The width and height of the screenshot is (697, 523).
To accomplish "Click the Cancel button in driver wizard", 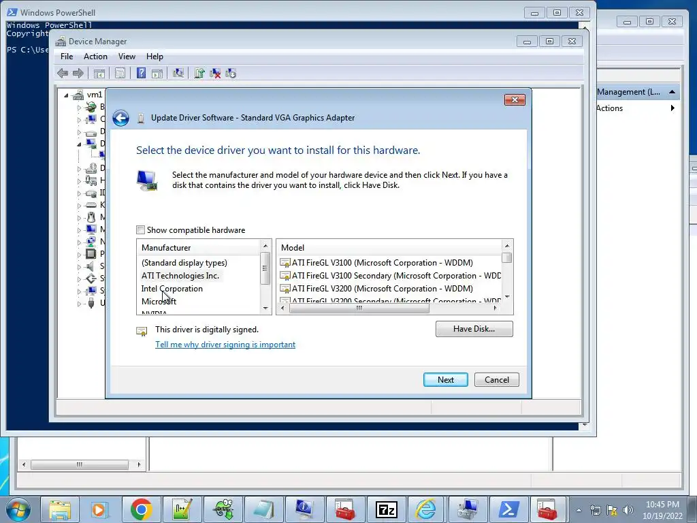I will (496, 380).
